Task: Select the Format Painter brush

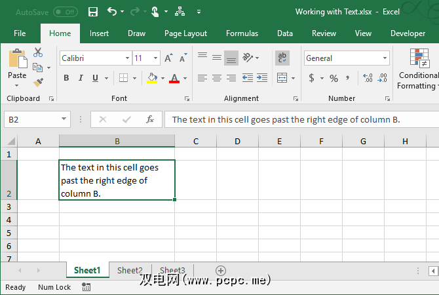Action: tap(38, 82)
